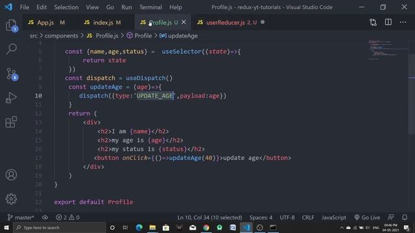Image resolution: width=415 pixels, height=233 pixels.
Task: Open Problems via errors and warnings count
Action: tap(67, 217)
